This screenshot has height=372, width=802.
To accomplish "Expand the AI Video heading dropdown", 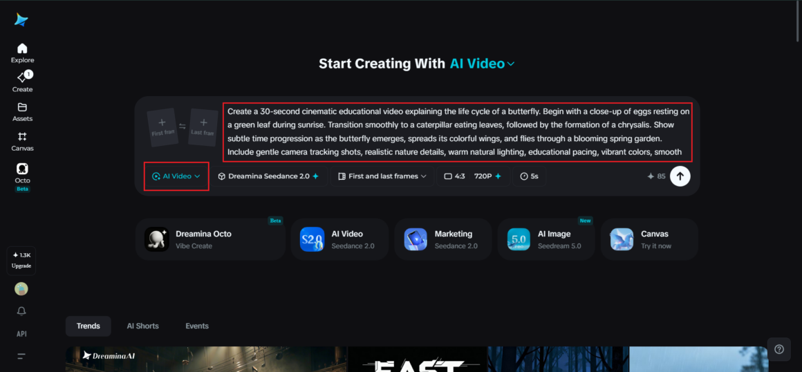I will pyautogui.click(x=483, y=64).
